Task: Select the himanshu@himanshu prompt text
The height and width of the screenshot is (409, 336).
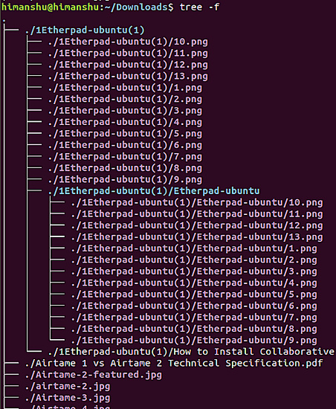Action: click(50, 7)
